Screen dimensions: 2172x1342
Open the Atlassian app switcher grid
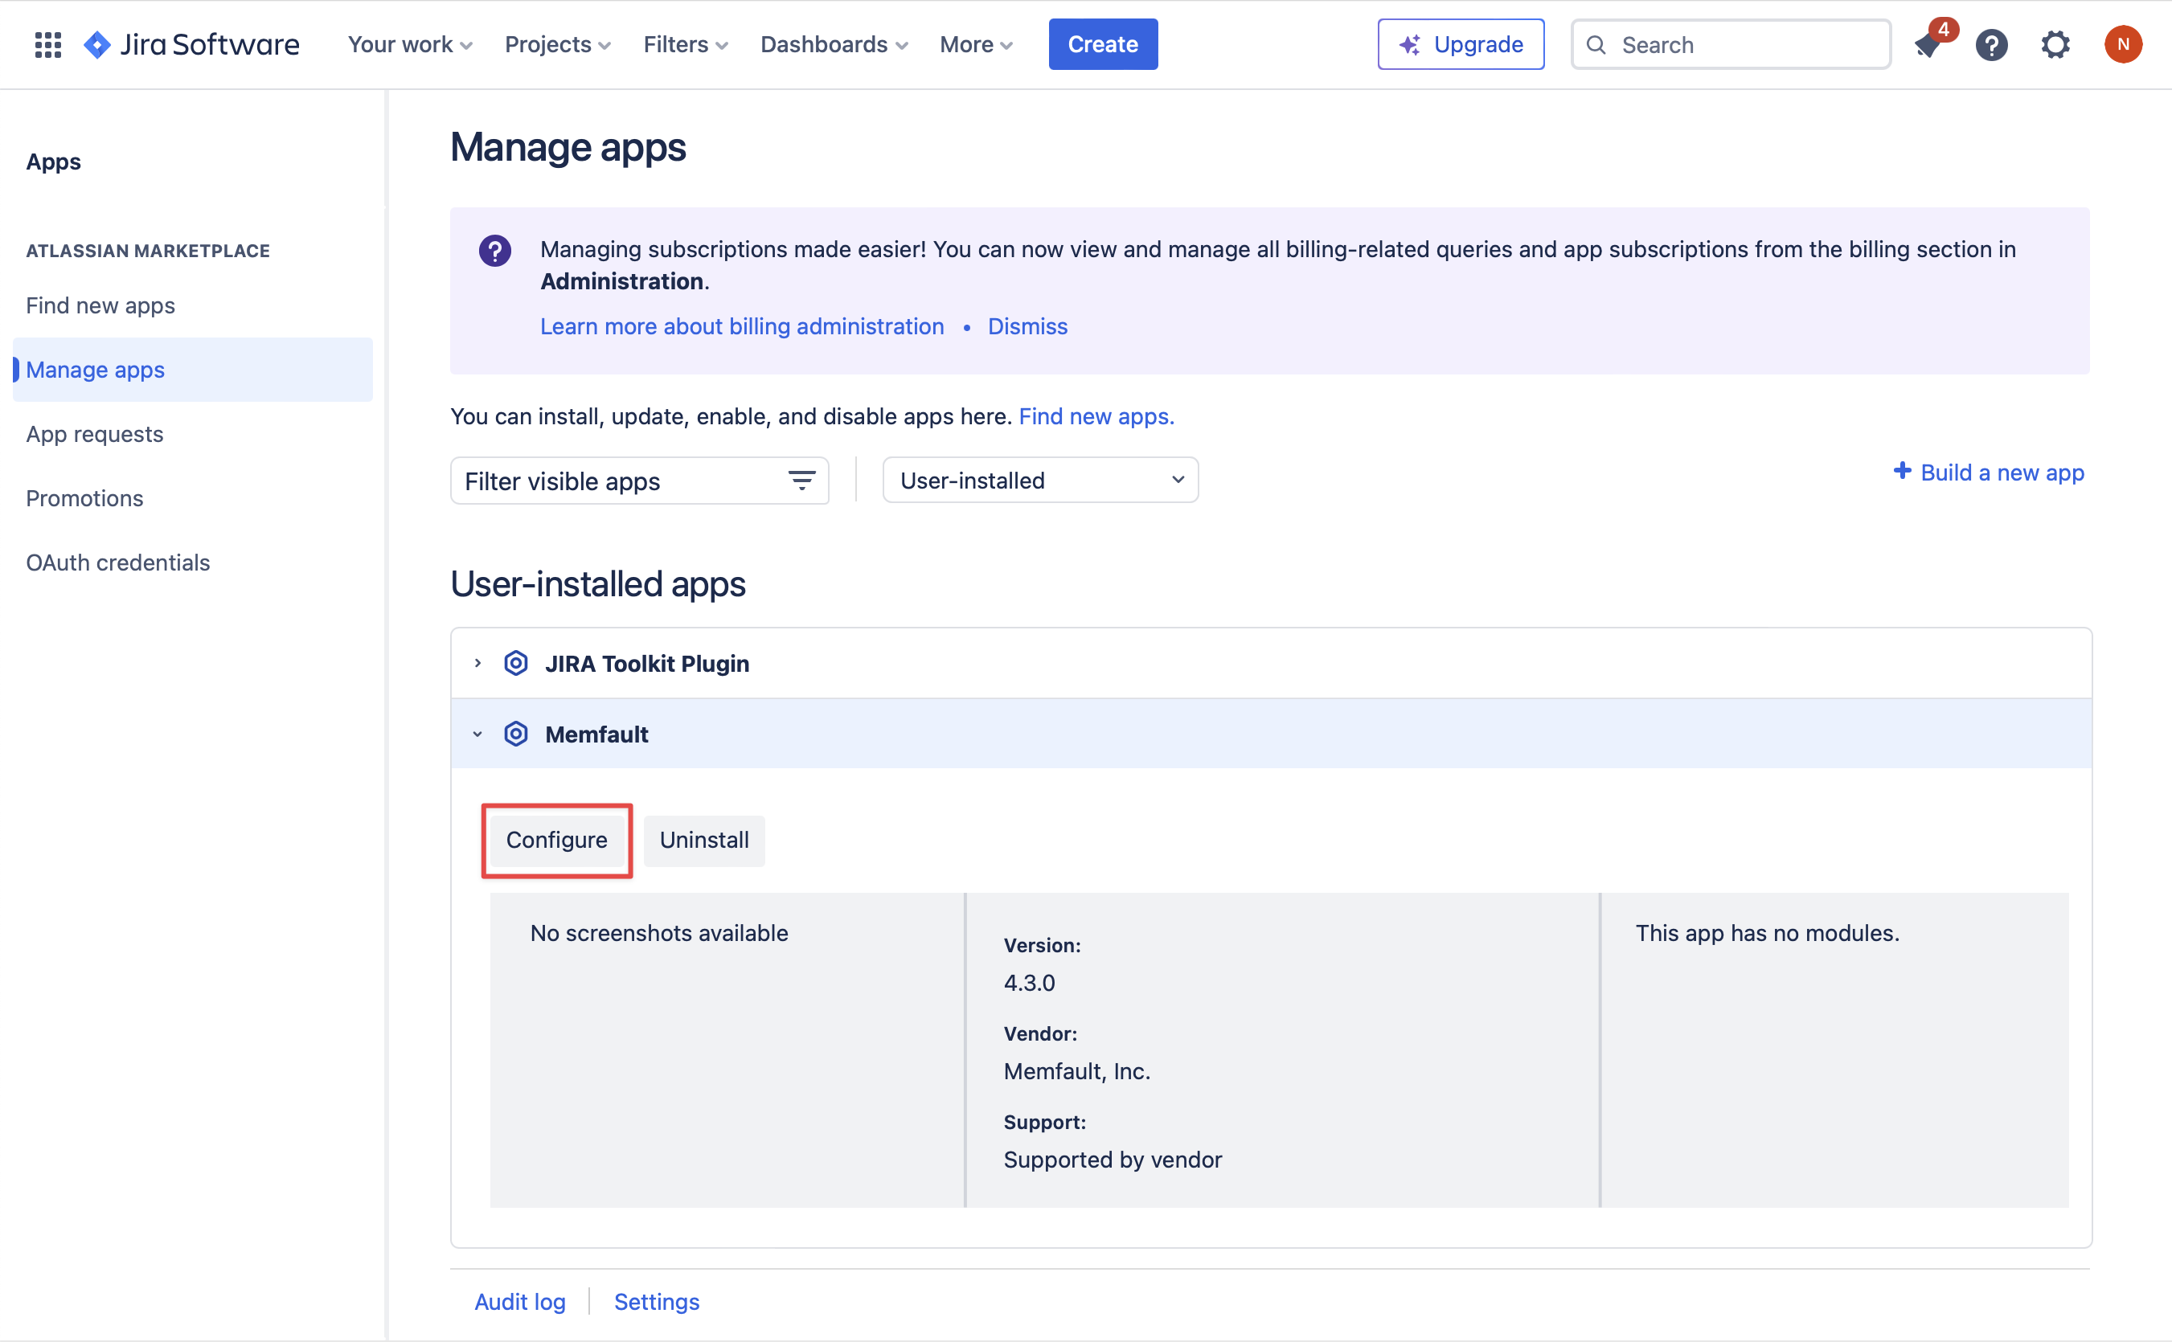click(47, 44)
